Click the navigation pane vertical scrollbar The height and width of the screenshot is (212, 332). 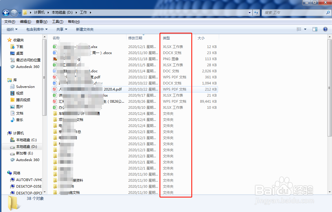[44, 78]
